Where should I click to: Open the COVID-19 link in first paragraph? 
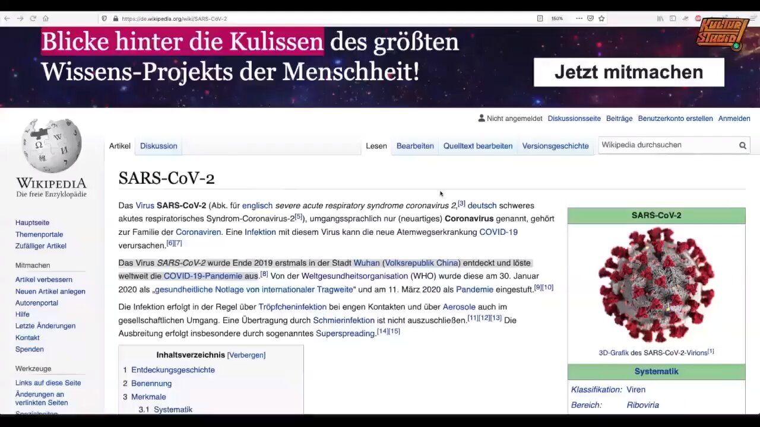tap(498, 232)
